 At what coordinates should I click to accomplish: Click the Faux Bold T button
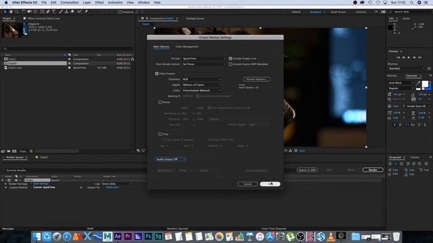tap(394, 125)
